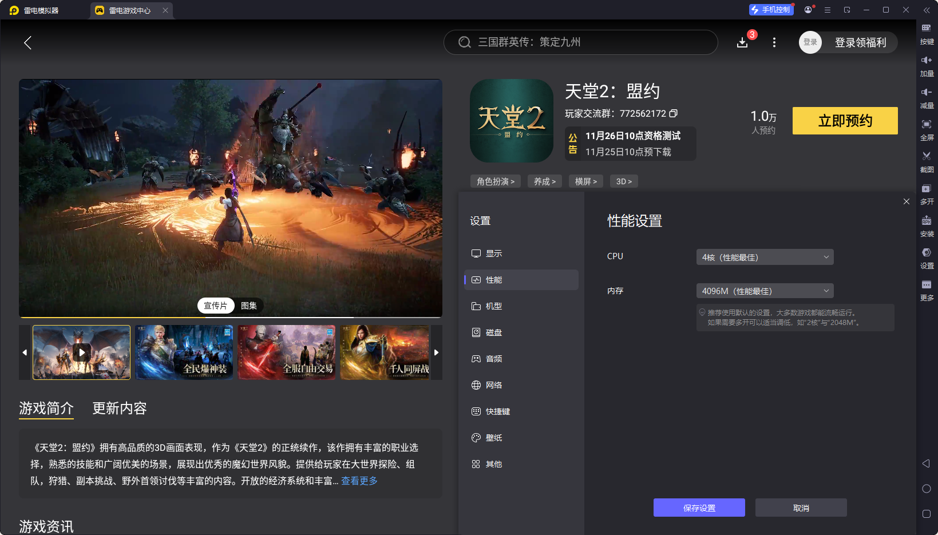Click the 加量 volume up icon

coord(927,66)
